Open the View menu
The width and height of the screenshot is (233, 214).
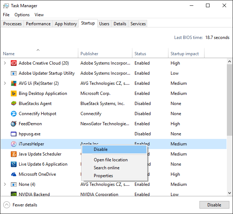coord(39,15)
